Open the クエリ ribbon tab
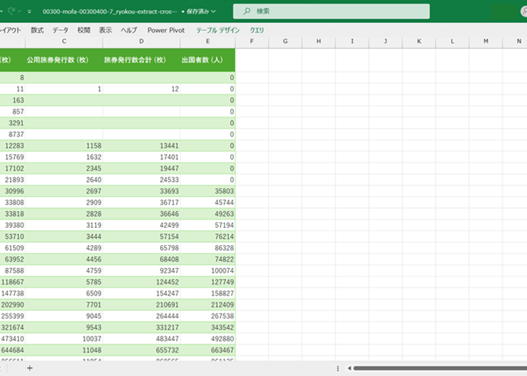The width and height of the screenshot is (527, 376). point(257,30)
